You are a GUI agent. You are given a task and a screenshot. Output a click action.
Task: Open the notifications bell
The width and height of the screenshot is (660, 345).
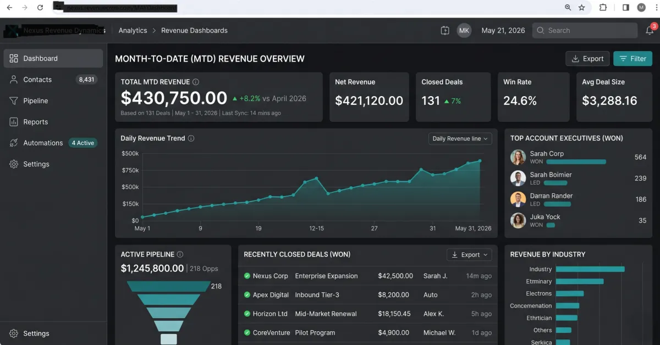(x=650, y=31)
